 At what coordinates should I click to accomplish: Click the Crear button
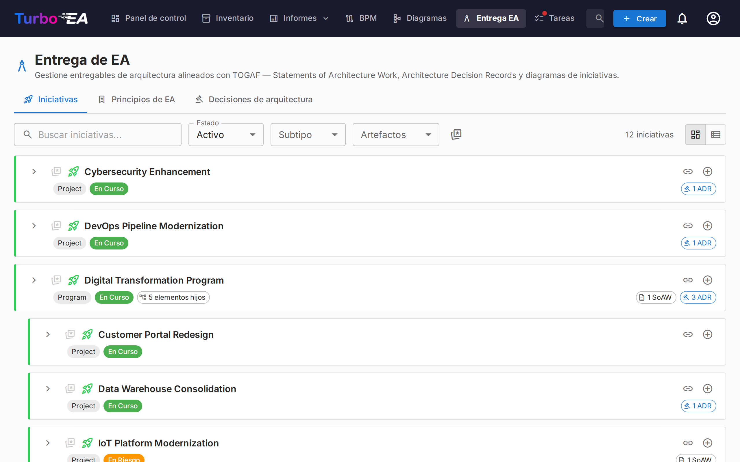click(x=639, y=18)
